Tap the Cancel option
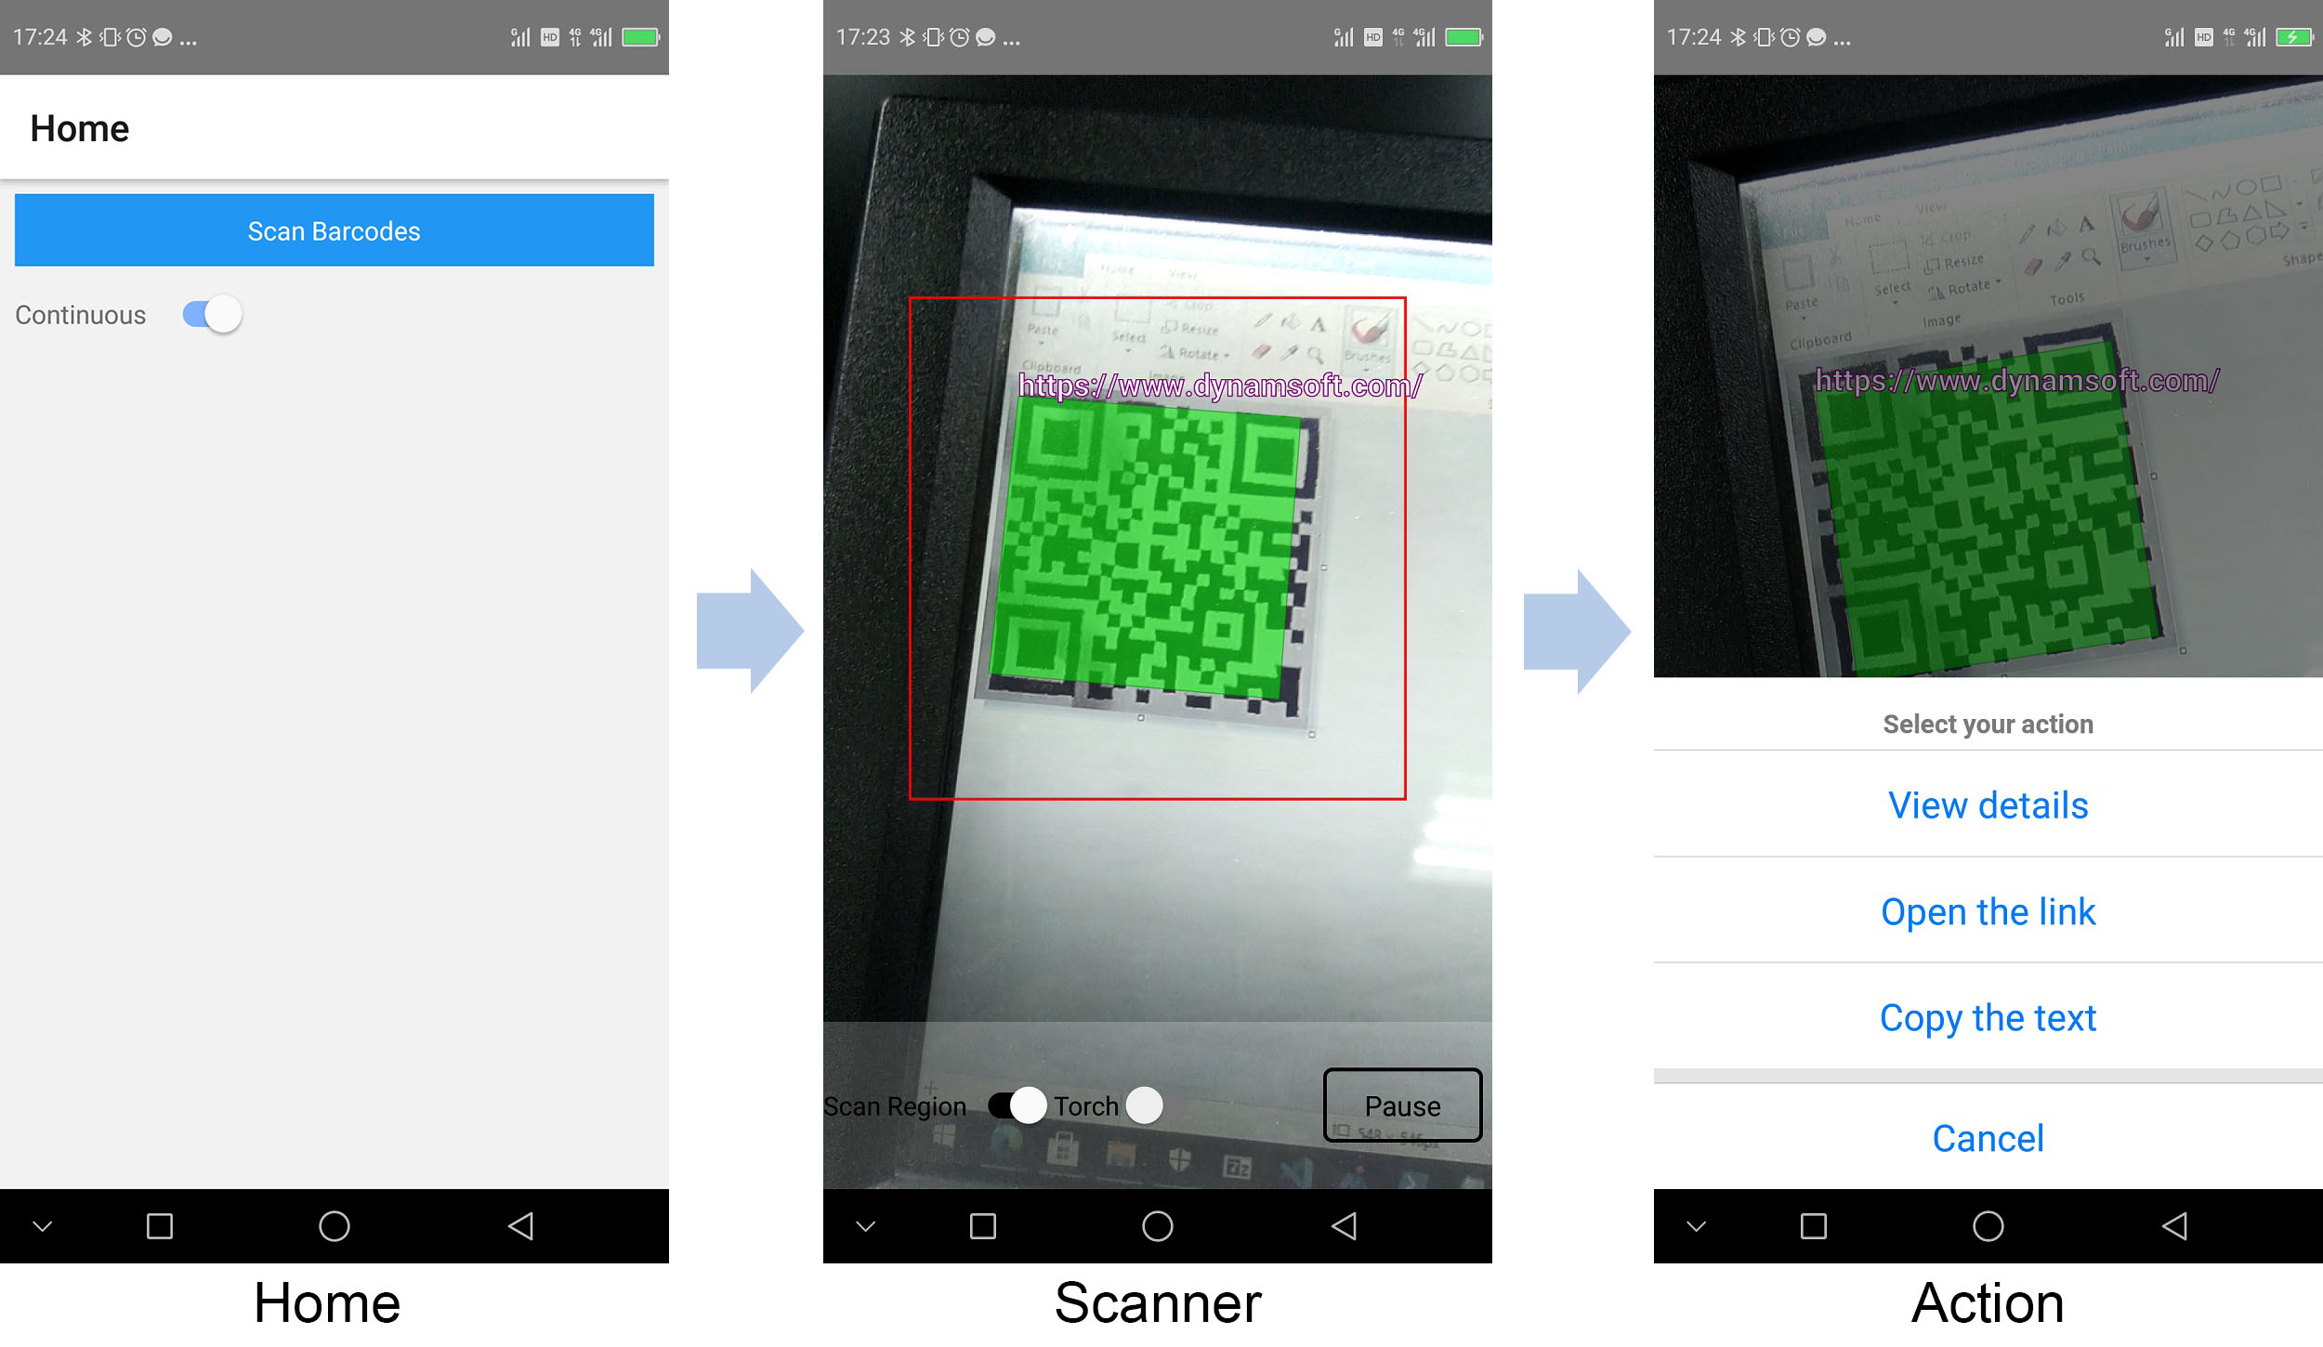This screenshot has height=1347, width=2323. point(1989,1140)
